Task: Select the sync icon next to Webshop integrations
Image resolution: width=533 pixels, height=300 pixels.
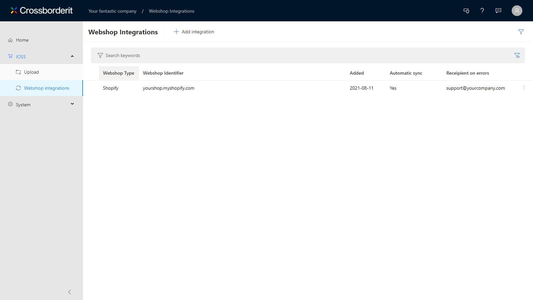Action: click(x=18, y=88)
